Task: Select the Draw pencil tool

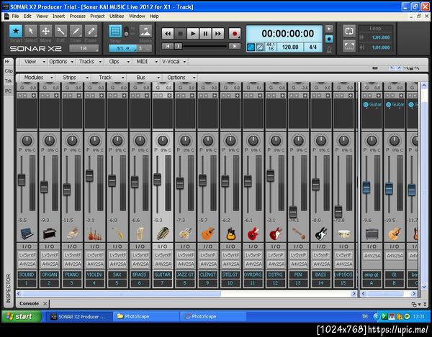Action: tap(76, 32)
